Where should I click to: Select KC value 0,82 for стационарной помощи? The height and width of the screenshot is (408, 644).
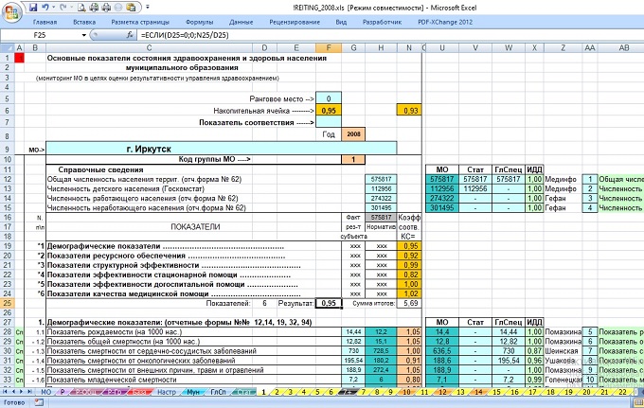(x=409, y=275)
